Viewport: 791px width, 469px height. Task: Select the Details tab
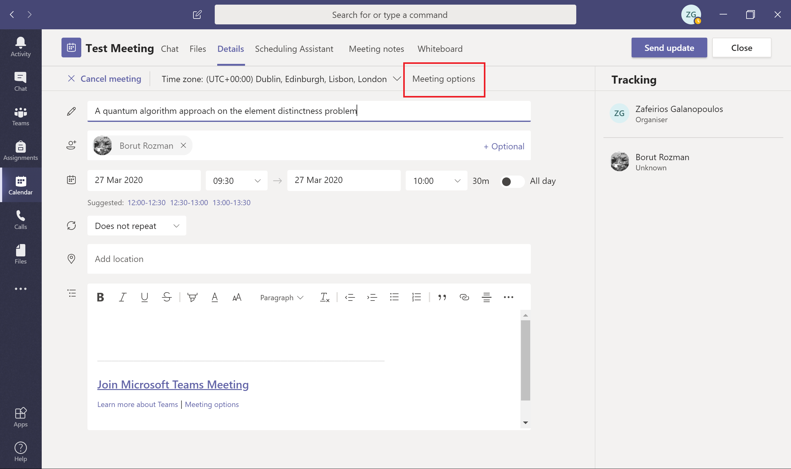[231, 49]
